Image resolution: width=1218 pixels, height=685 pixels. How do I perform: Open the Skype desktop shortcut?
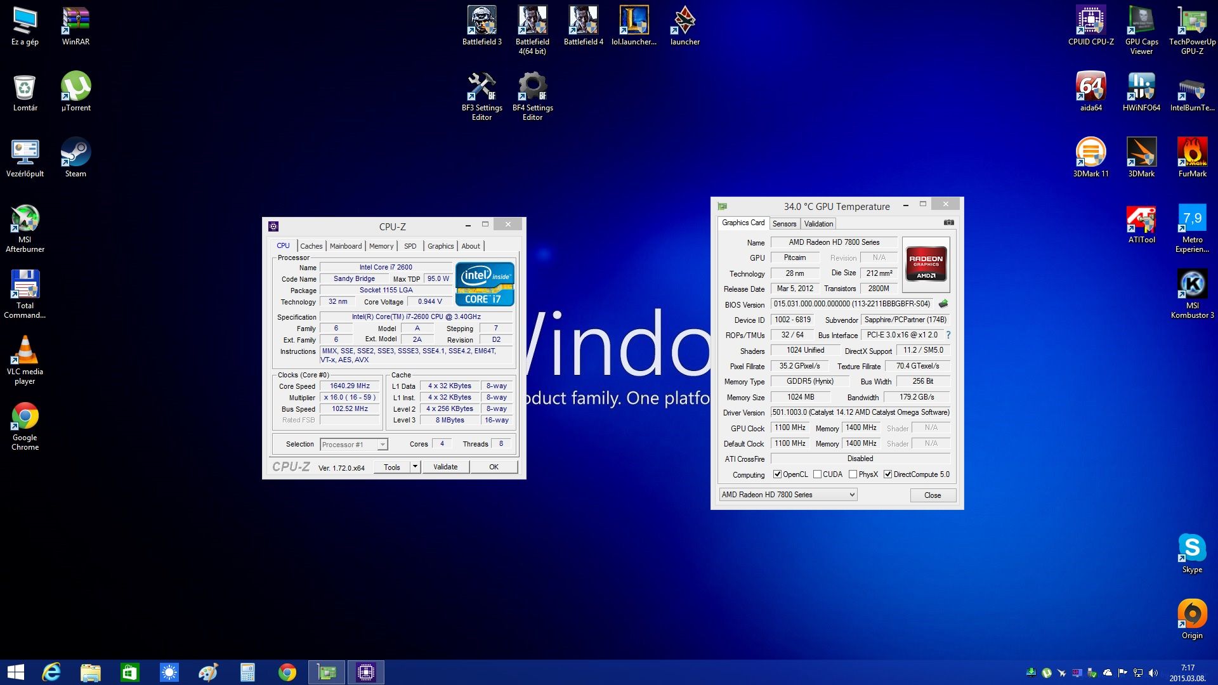pyautogui.click(x=1192, y=553)
